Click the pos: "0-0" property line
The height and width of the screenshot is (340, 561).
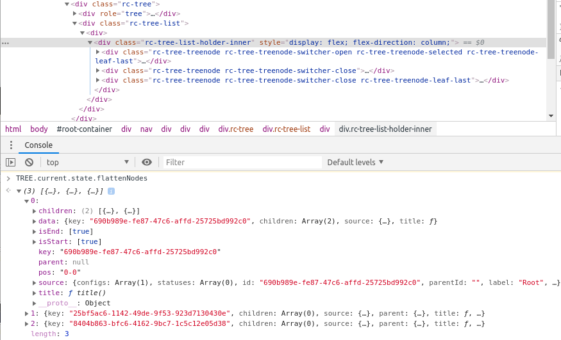point(60,273)
